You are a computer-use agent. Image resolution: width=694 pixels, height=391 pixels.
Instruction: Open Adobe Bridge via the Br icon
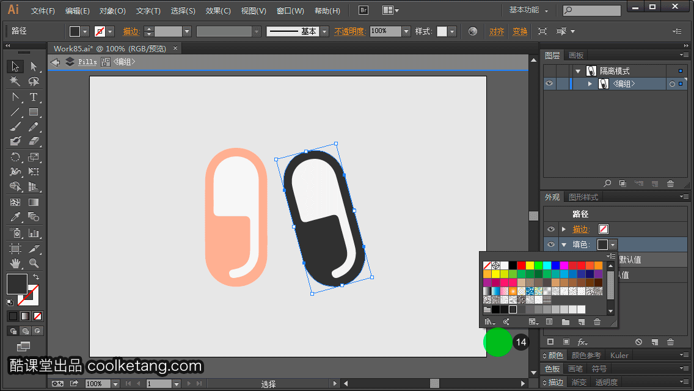click(x=363, y=10)
